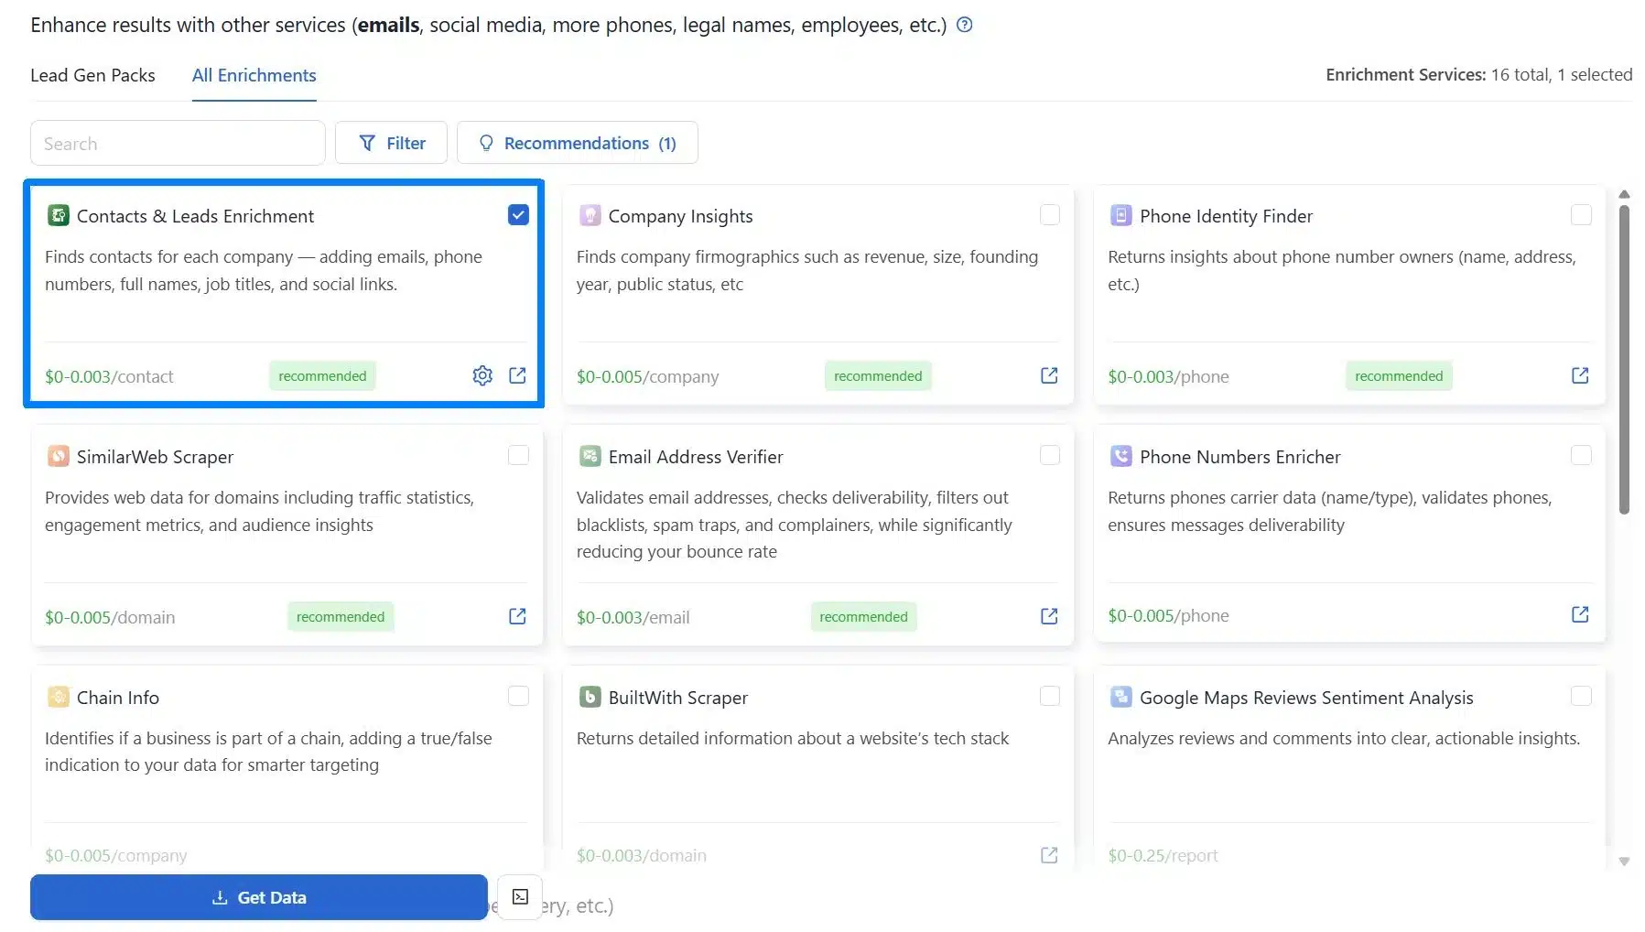
Task: Select the Chain Info checkbox
Action: point(518,697)
